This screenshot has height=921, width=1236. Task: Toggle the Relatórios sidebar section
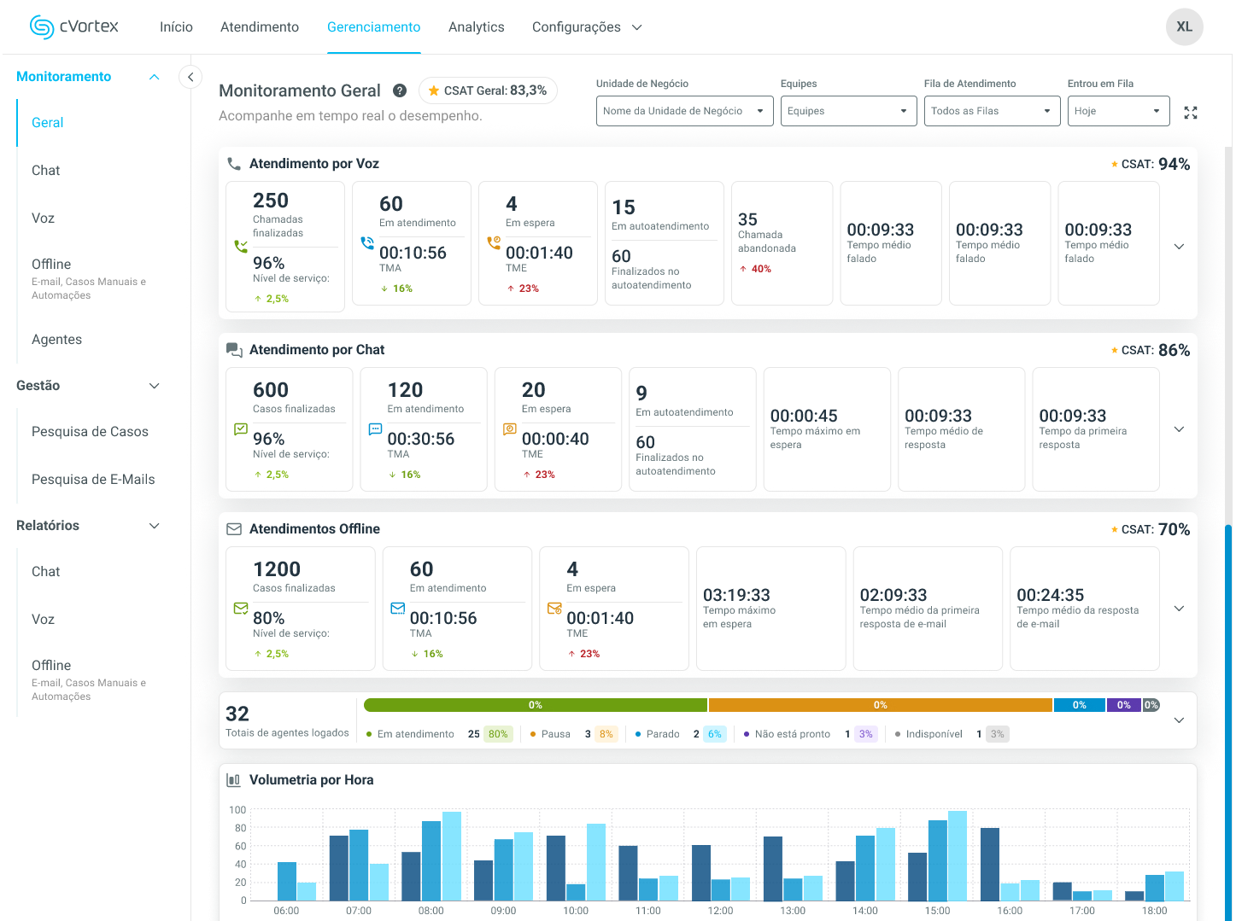click(155, 526)
